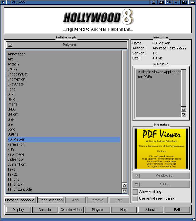Select the Annotation script
Viewport: 196px width, 221px height.
pyautogui.click(x=64, y=54)
